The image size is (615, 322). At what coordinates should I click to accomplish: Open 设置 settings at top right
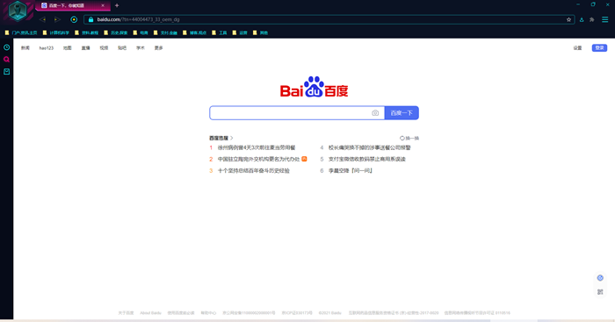pos(578,47)
